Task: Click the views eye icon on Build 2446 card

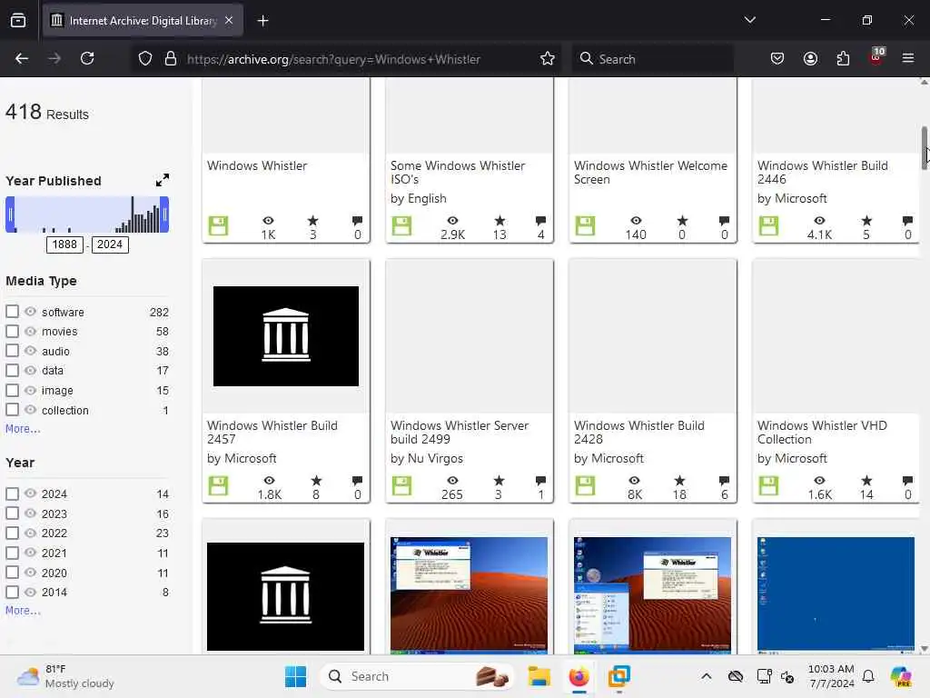Action: coord(819,220)
